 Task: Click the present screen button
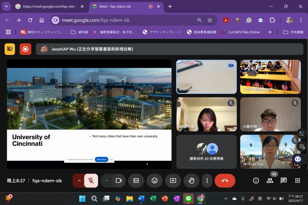click(173, 180)
